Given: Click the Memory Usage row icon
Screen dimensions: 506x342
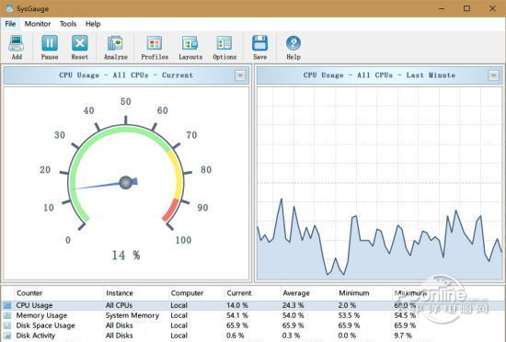Looking at the screenshot, I should point(7,315).
